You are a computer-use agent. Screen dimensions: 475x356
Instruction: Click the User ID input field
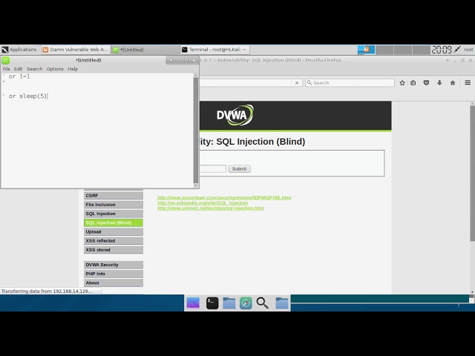[x=213, y=169]
